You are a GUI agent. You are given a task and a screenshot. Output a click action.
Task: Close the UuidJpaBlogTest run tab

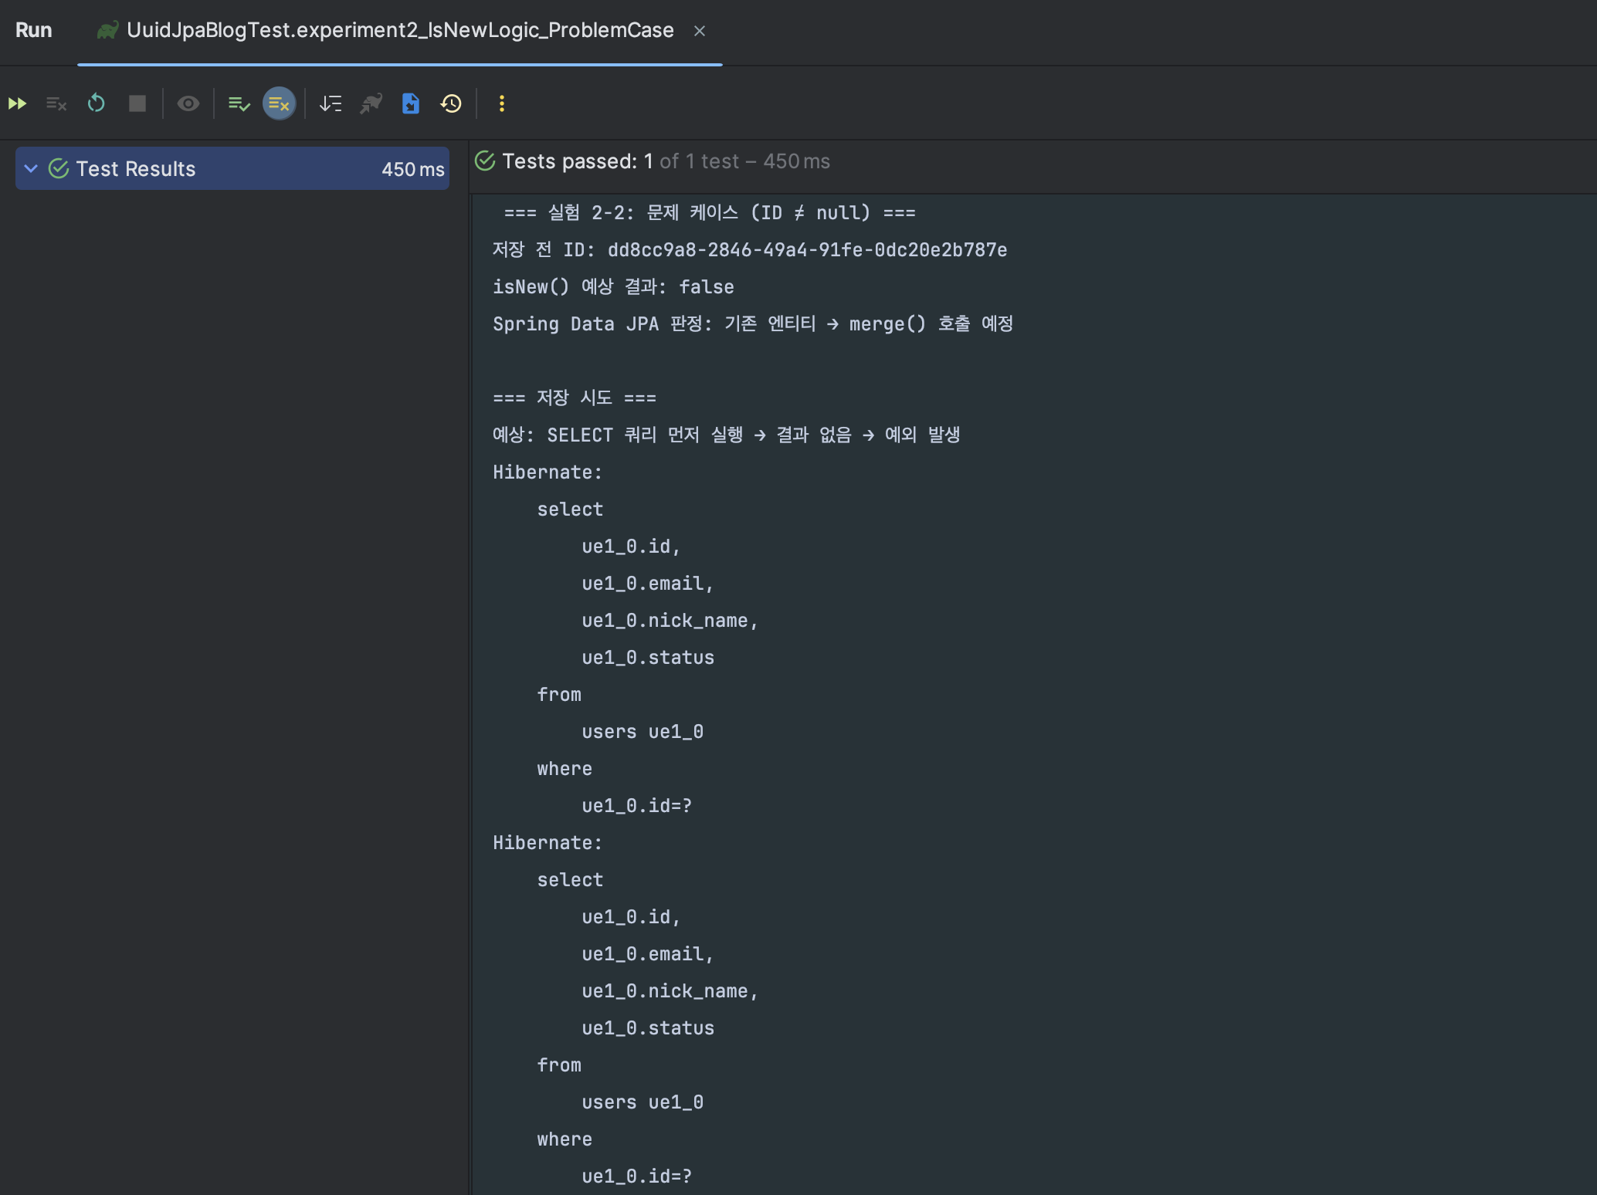click(700, 31)
